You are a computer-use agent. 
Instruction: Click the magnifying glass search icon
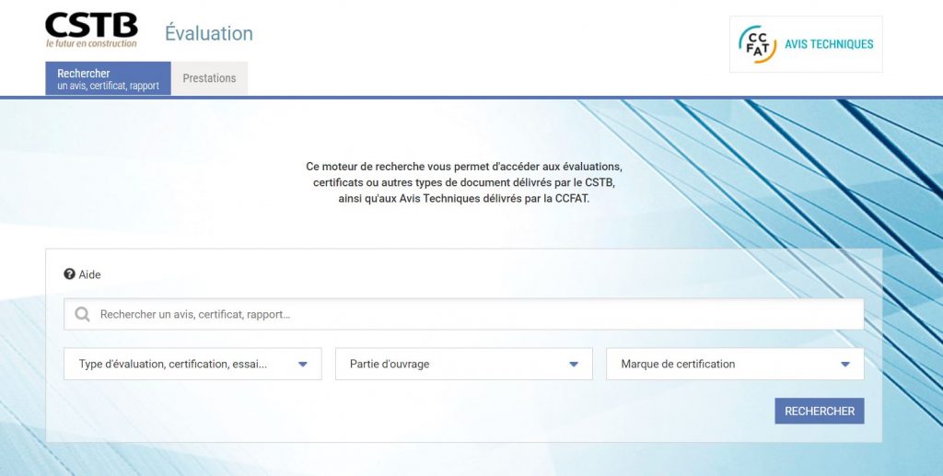(x=82, y=315)
